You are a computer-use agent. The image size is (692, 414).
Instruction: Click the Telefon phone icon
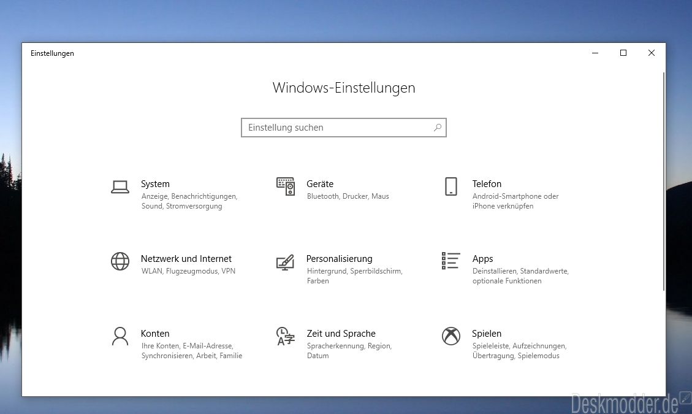coord(451,186)
